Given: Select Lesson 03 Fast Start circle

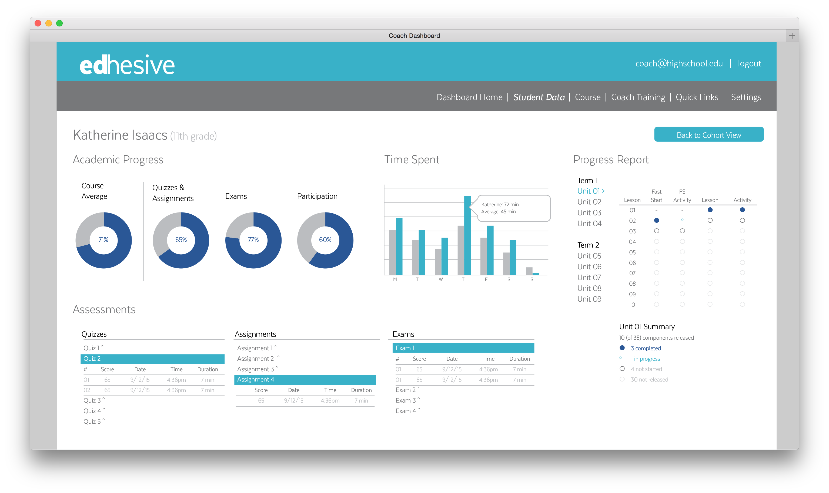Looking at the screenshot, I should 656,231.
